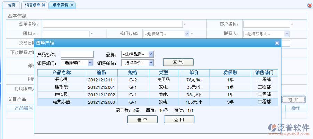Expand the 销售部门 dropdown in dialog
Image resolution: width=313 pixels, height=139 pixels.
(x=77, y=63)
